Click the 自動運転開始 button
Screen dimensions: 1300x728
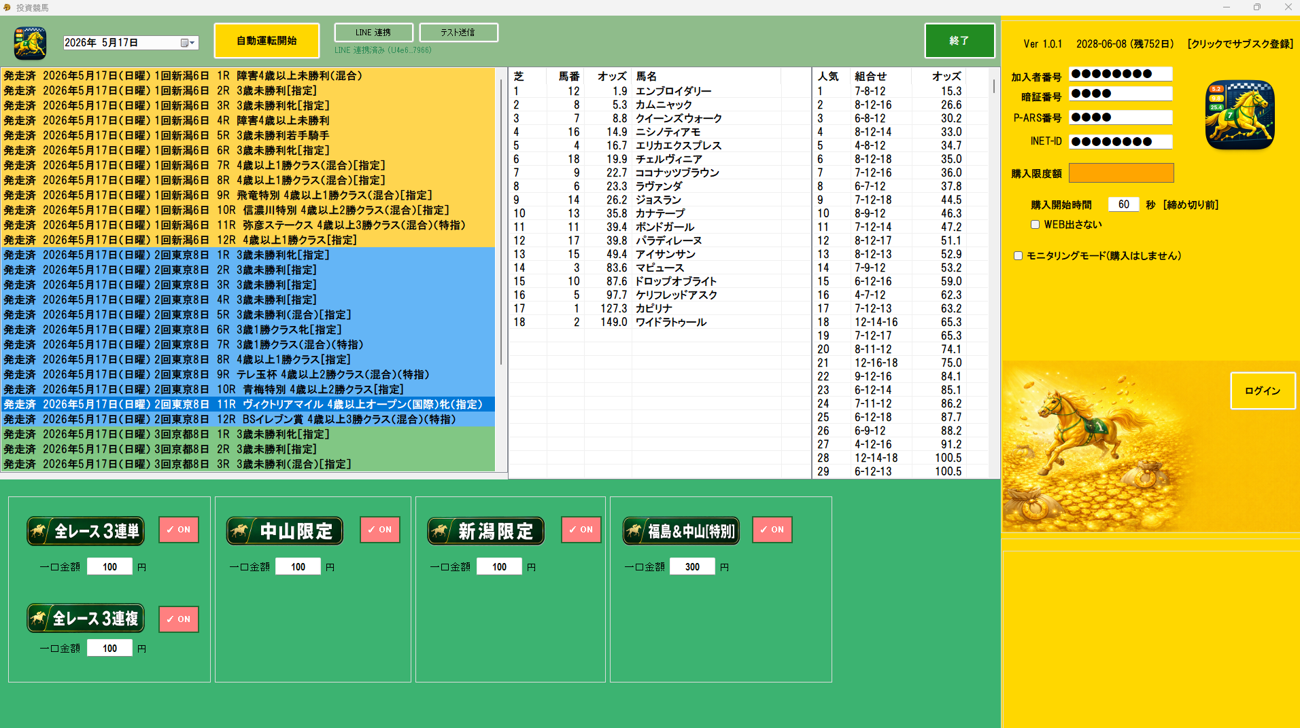[267, 41]
